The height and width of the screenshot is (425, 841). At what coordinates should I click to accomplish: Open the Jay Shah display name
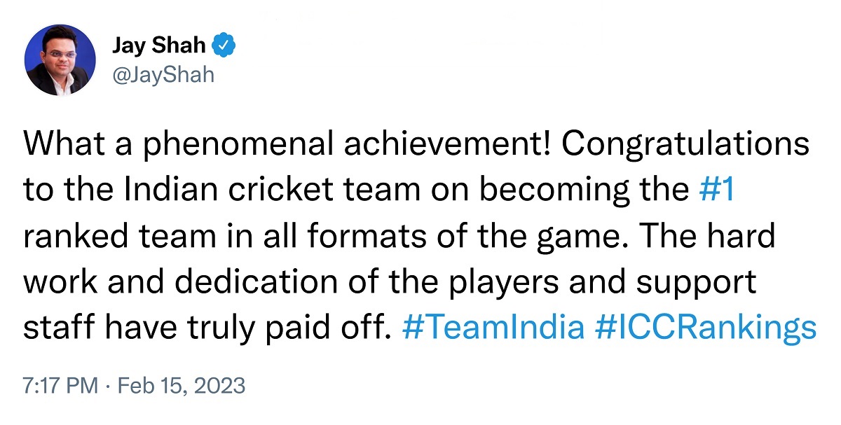pos(159,46)
